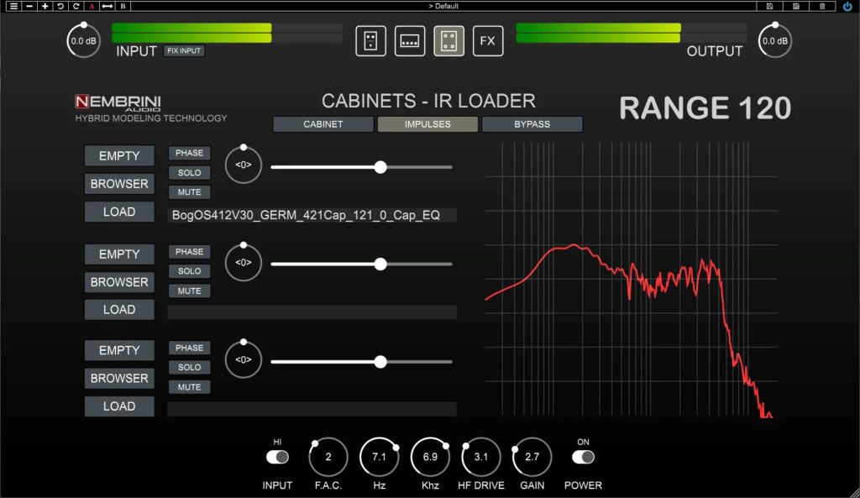Click the red frequency response graph
This screenshot has height=498, width=860.
click(631, 280)
